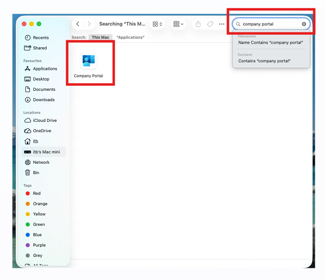Click the OneDrive cloud icon

click(27, 131)
